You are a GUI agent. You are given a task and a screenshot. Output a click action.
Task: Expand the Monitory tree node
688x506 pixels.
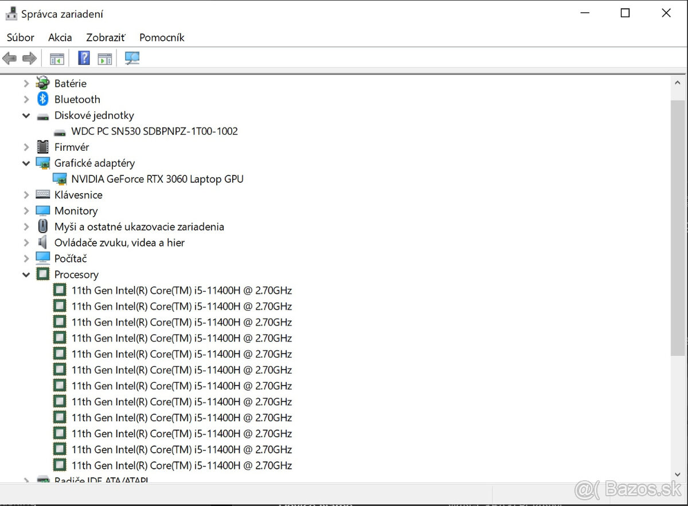point(26,210)
